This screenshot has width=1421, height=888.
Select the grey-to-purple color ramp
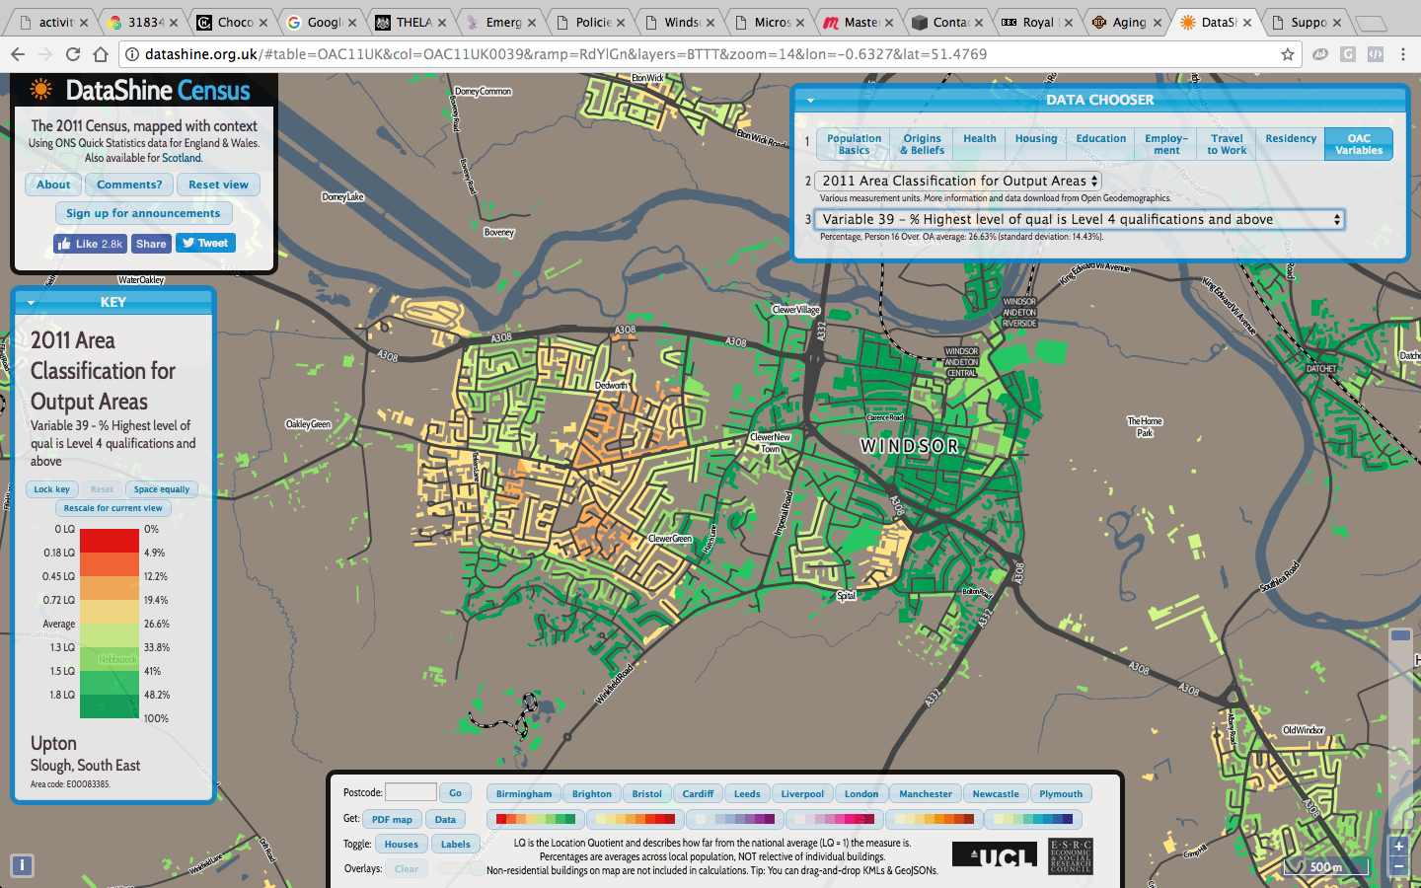735,819
